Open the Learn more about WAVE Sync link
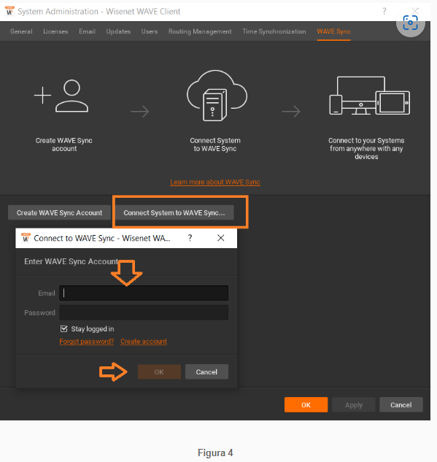The height and width of the screenshot is (462, 437). click(215, 182)
